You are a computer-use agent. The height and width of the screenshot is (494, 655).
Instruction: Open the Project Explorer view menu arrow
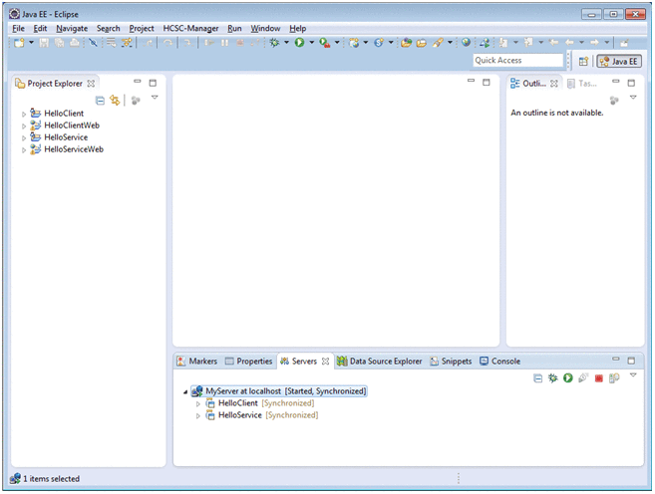pyautogui.click(x=155, y=99)
